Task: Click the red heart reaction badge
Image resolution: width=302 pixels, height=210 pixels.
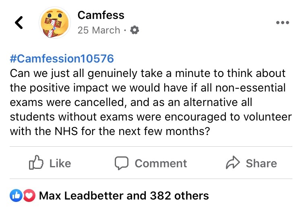Action: click(29, 196)
